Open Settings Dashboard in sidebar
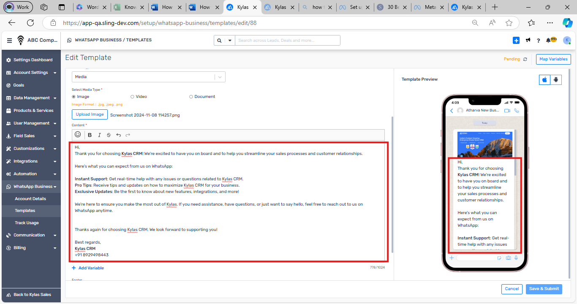This screenshot has width=577, height=304. point(31,60)
